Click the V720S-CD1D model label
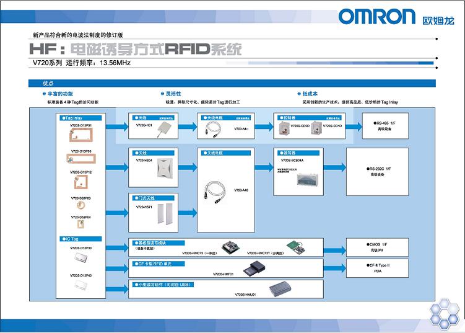Image resolution: width=465 pixels, height=333 pixels. coord(332,126)
